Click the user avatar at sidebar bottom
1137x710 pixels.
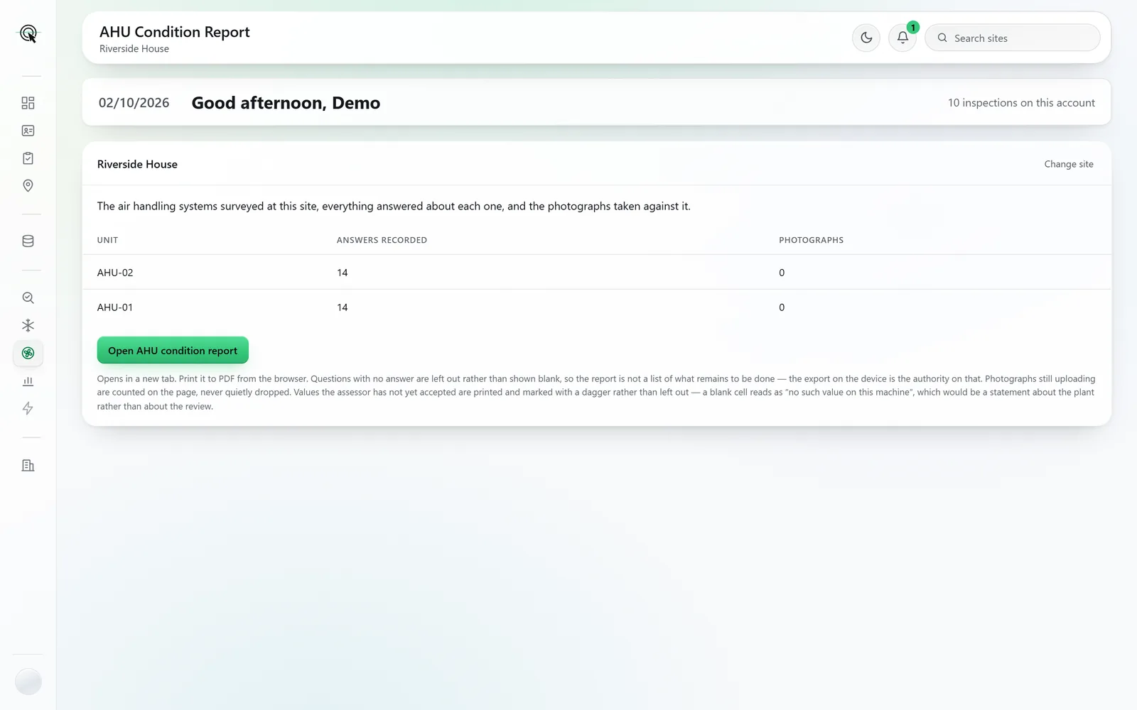click(x=28, y=682)
